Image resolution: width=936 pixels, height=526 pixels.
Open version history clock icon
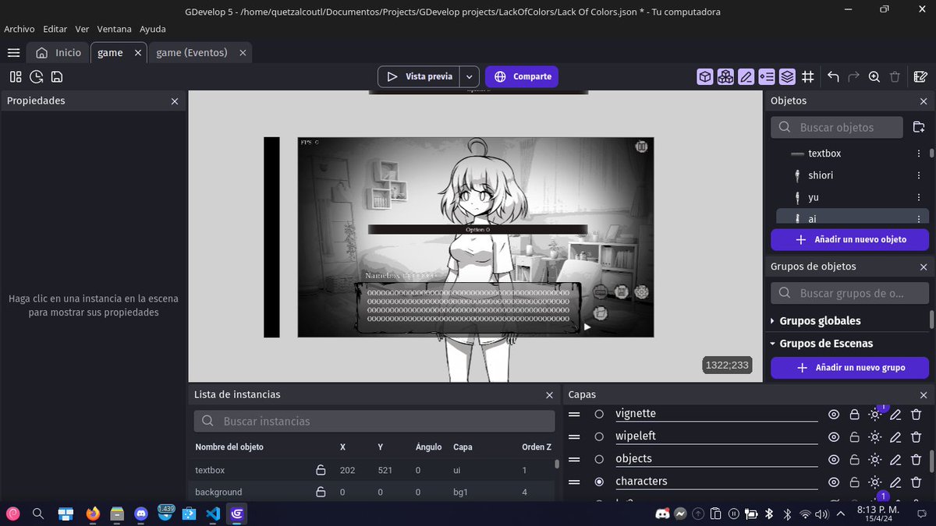coord(36,76)
